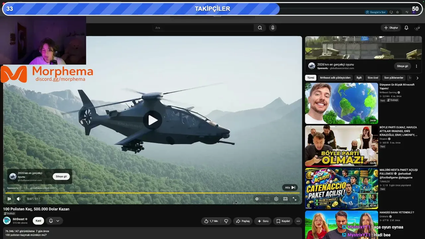This screenshot has height=239, width=425.
Task: Click the ad advertiser avatar in the sidebar
Action: coord(311,66)
